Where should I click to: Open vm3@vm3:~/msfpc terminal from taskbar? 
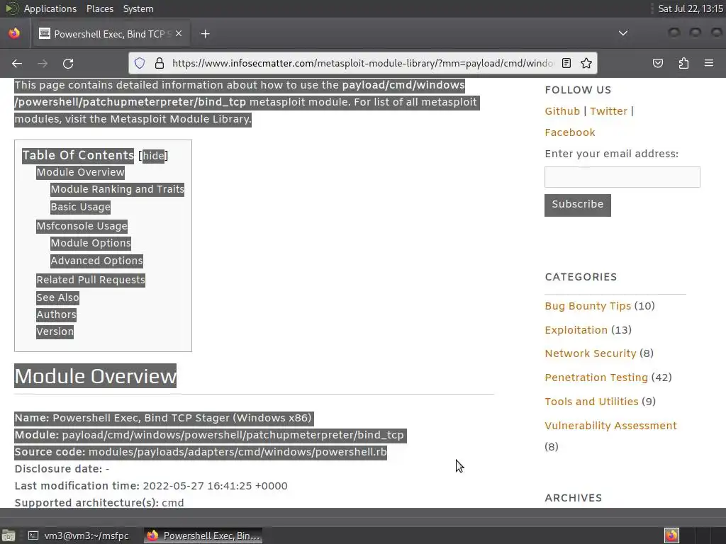[x=78, y=535]
